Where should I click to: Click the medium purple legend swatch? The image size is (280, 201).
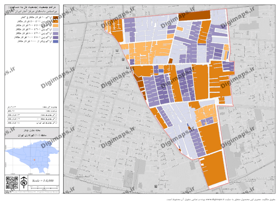[56, 34]
